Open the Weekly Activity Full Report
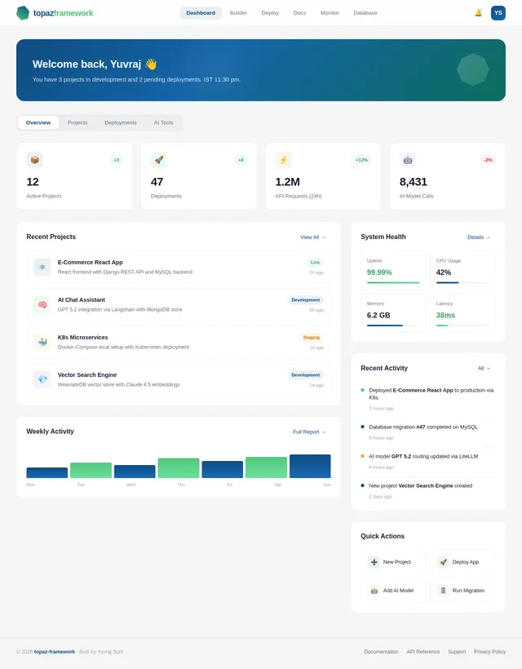The image size is (522, 669). tap(309, 432)
